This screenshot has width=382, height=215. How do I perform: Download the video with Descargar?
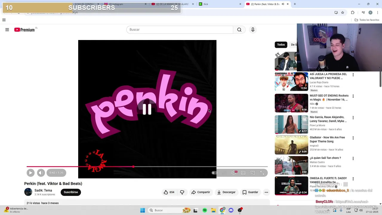226,192
